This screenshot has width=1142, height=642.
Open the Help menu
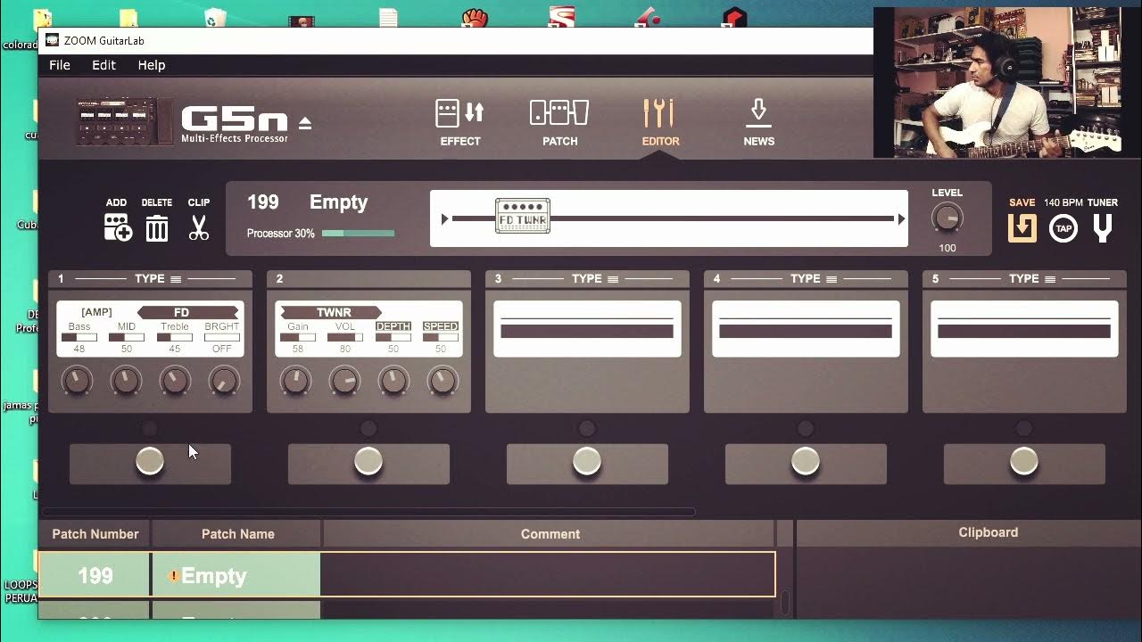(x=152, y=65)
